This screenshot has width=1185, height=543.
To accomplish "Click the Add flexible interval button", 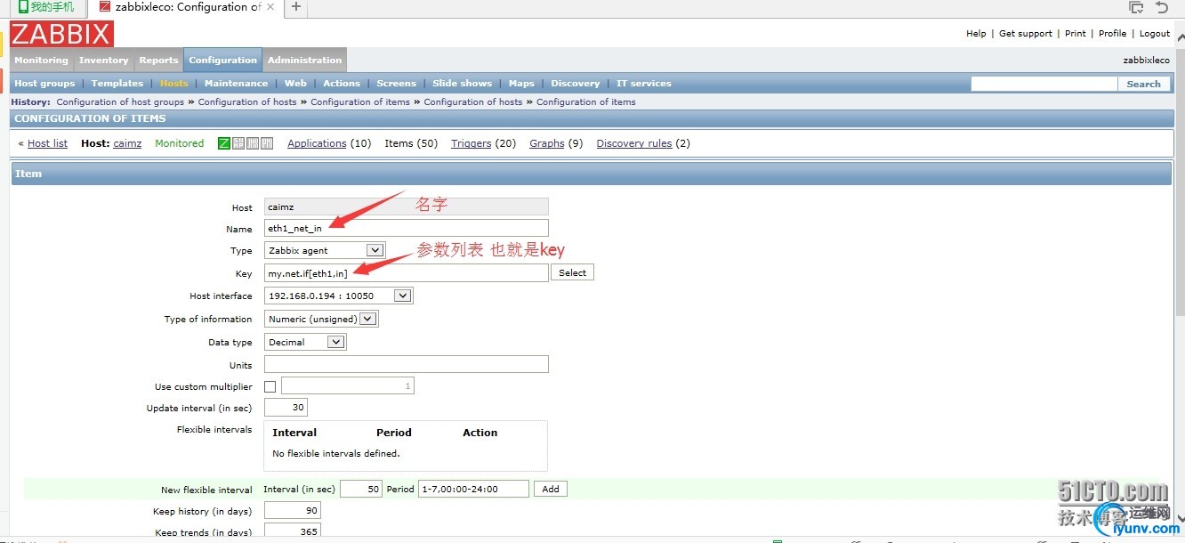I will pos(551,489).
